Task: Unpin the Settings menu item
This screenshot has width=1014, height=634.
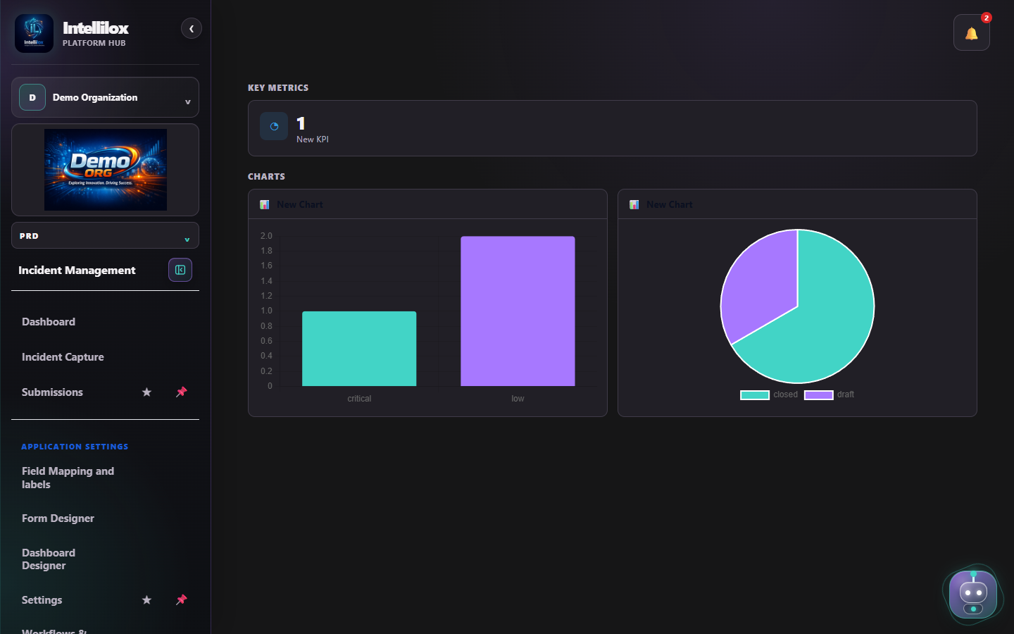Action: [181, 600]
